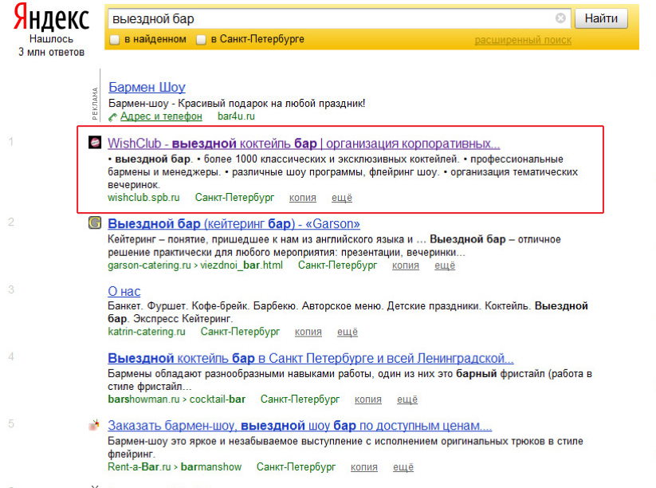Open the 'О нас' search result
656x488 pixels.
point(124,292)
